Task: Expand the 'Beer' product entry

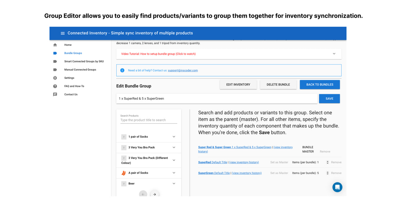Action: (174, 183)
